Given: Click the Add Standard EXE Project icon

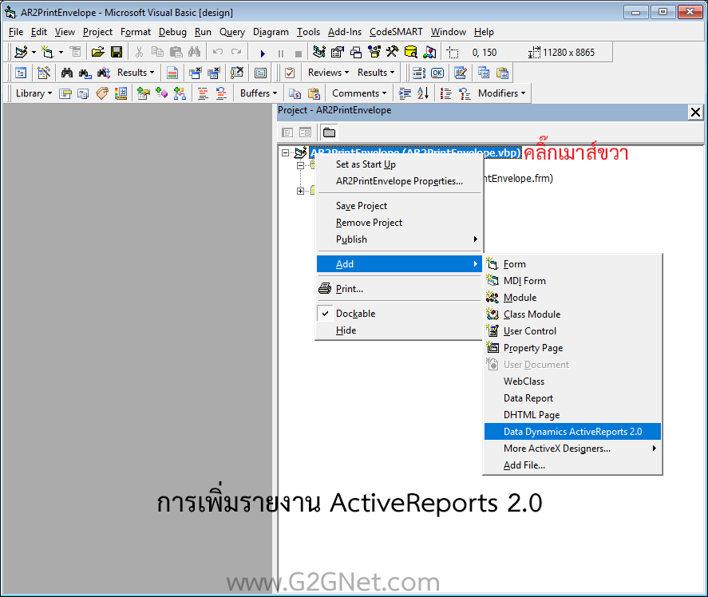Looking at the screenshot, I should pos(21,52).
